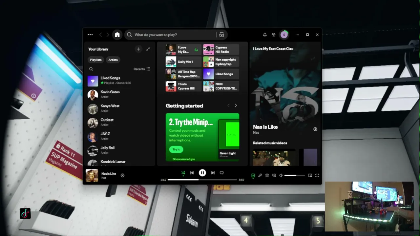420x236 pixels.
Task: Search within Your Library
Action: (x=91, y=69)
